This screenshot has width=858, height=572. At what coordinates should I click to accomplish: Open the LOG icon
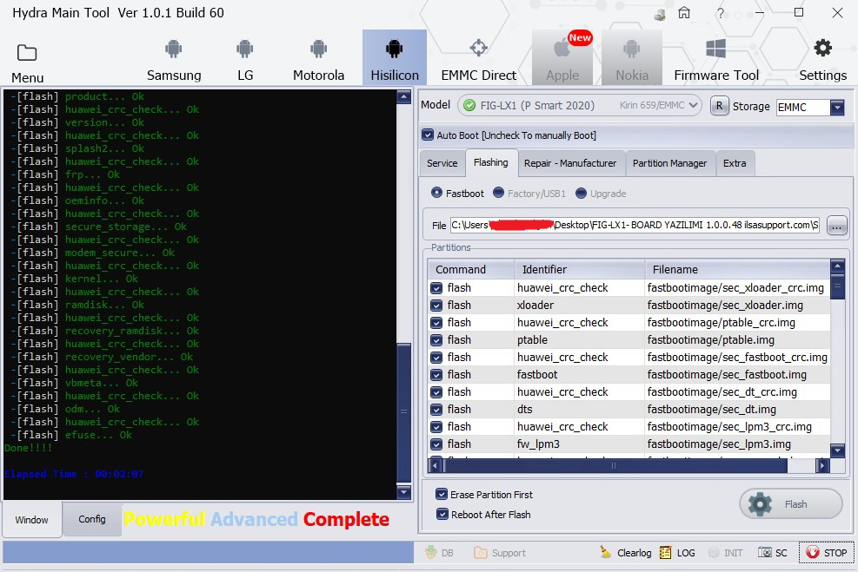pos(665,552)
